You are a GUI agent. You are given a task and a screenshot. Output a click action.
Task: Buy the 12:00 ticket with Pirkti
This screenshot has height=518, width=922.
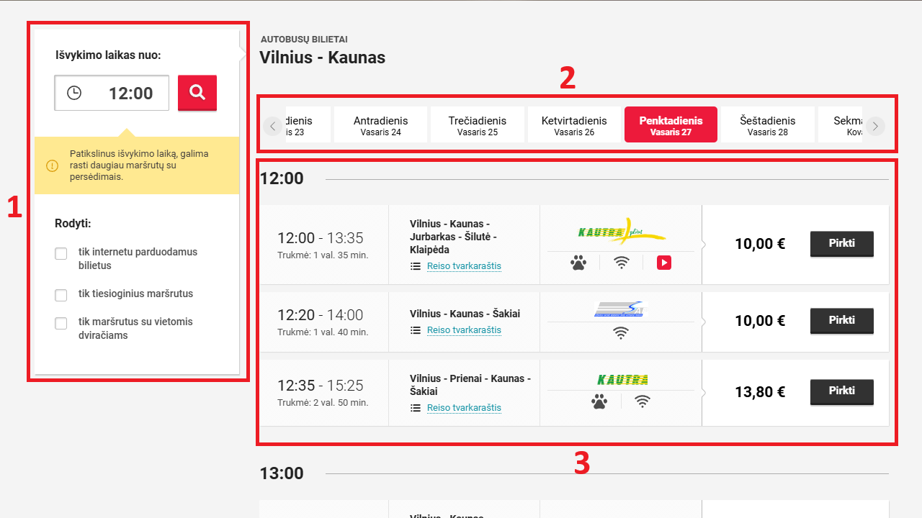tap(842, 244)
